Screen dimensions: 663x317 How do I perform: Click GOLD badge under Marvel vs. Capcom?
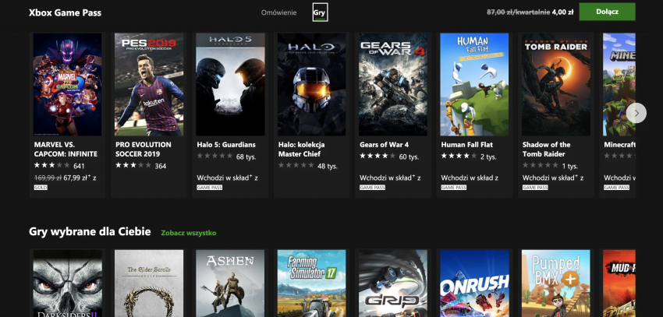pyautogui.click(x=41, y=188)
